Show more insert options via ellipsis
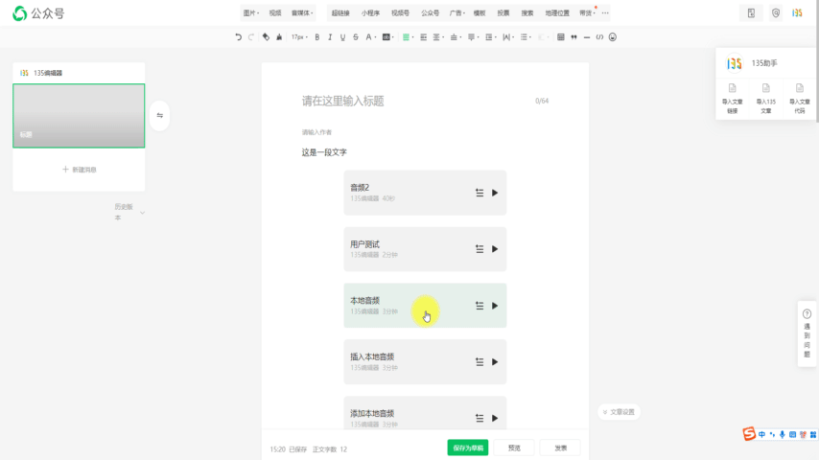 605,13
